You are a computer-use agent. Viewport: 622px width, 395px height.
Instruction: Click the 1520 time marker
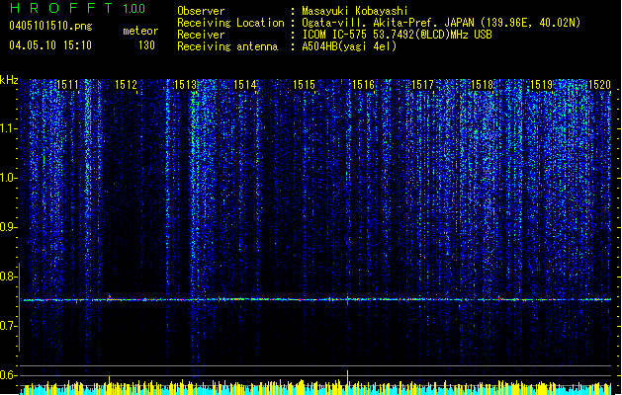tap(600, 85)
